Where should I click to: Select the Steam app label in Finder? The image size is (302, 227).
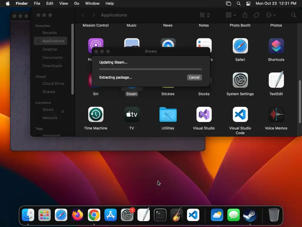[x=132, y=94]
